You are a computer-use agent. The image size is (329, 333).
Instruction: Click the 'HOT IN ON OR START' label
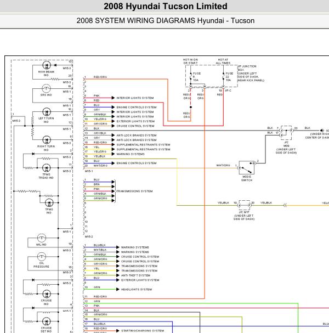190,61
